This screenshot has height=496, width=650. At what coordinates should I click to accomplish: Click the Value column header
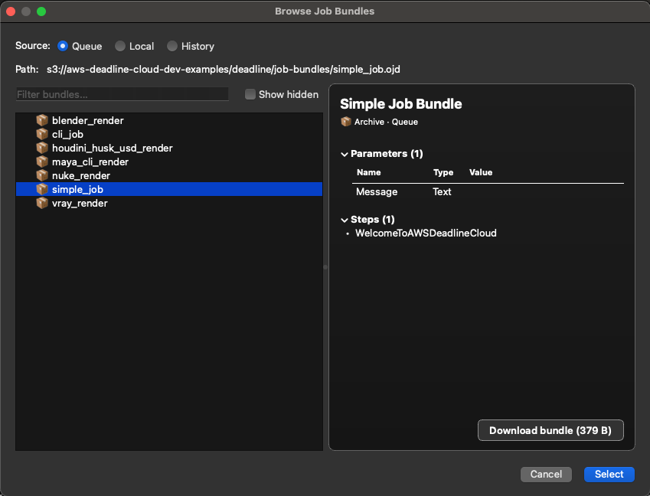[x=481, y=172]
